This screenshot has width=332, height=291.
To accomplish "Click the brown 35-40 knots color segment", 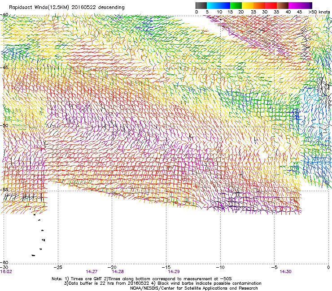I will click(283, 5).
